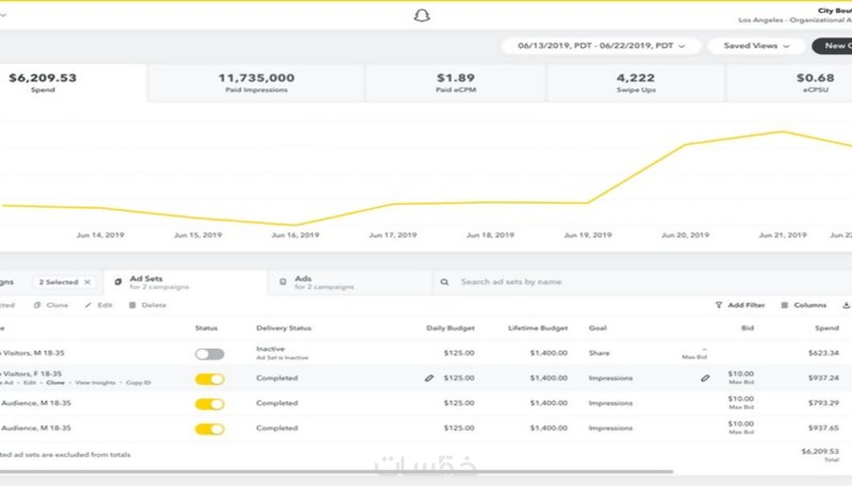Click the download icon beside Columns

pyautogui.click(x=846, y=305)
